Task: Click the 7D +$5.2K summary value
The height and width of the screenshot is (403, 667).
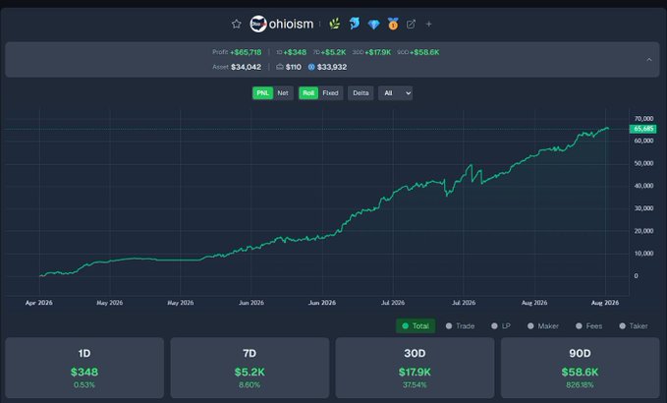Action: (333, 52)
